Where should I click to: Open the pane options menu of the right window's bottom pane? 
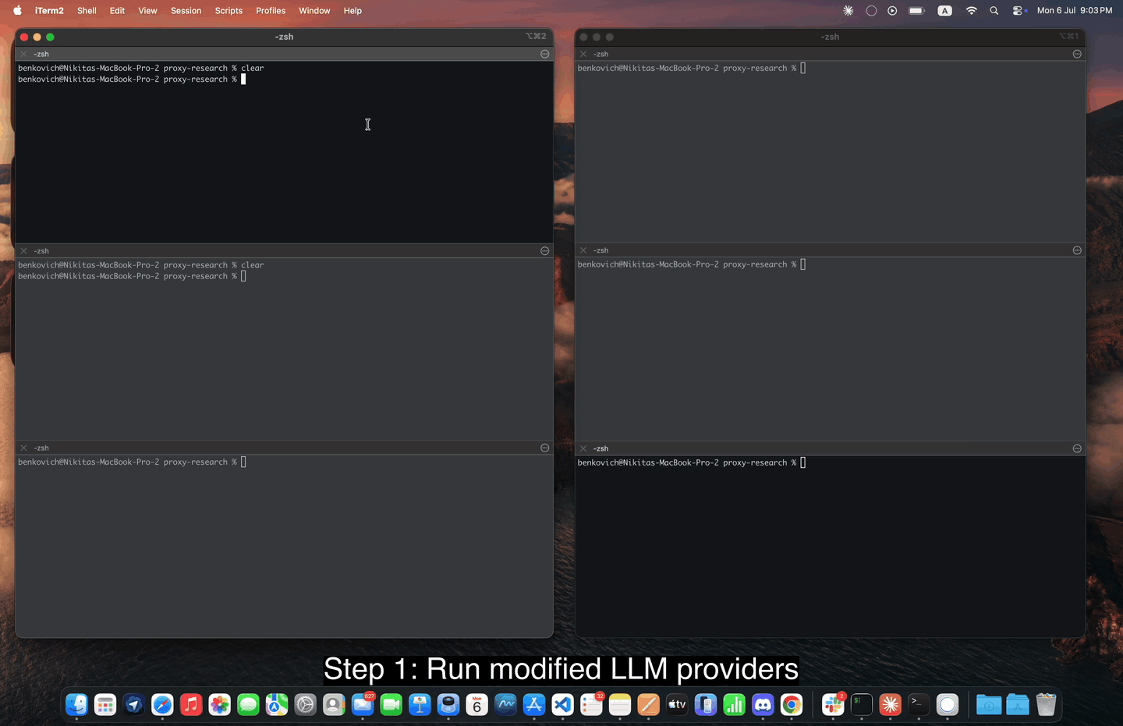click(x=1077, y=448)
